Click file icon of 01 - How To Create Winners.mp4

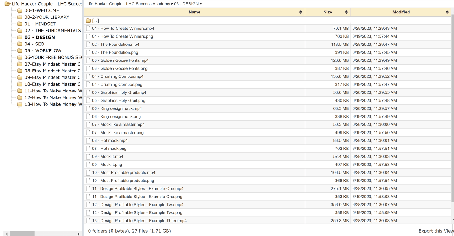pyautogui.click(x=88, y=28)
